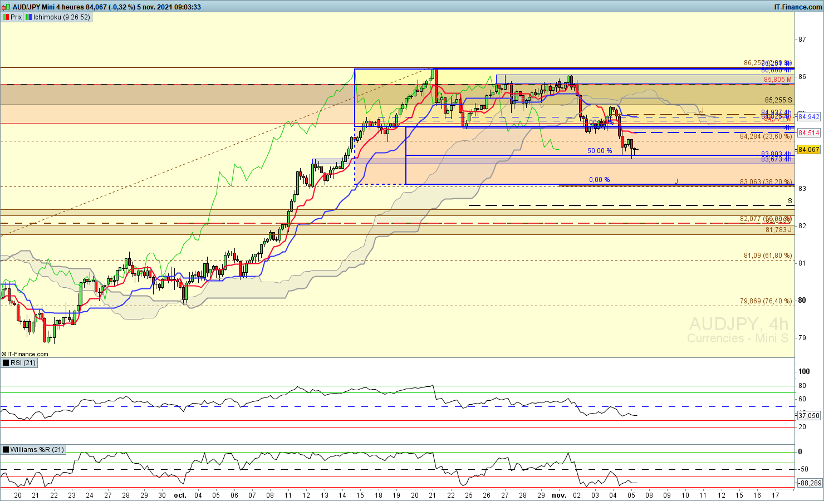Click the ©IT-Finance.com copyright text
The width and height of the screenshot is (824, 501).
25,354
